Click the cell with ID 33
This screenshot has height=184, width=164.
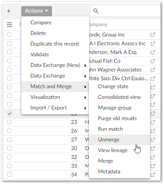tap(74, 166)
